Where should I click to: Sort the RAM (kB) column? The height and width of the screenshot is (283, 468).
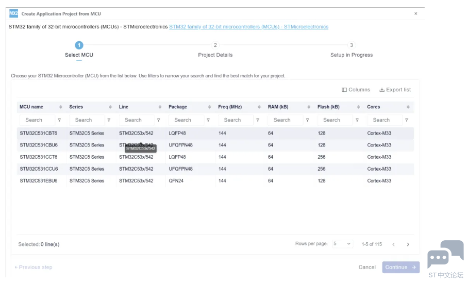tap(309, 107)
